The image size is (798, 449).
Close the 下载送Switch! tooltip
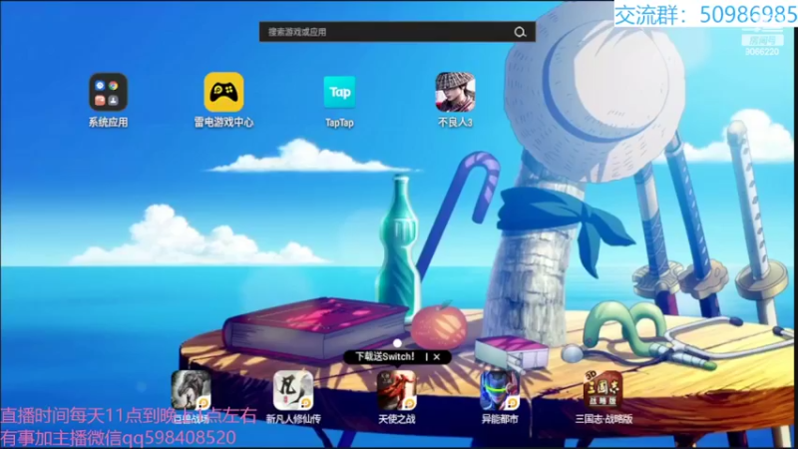[437, 357]
